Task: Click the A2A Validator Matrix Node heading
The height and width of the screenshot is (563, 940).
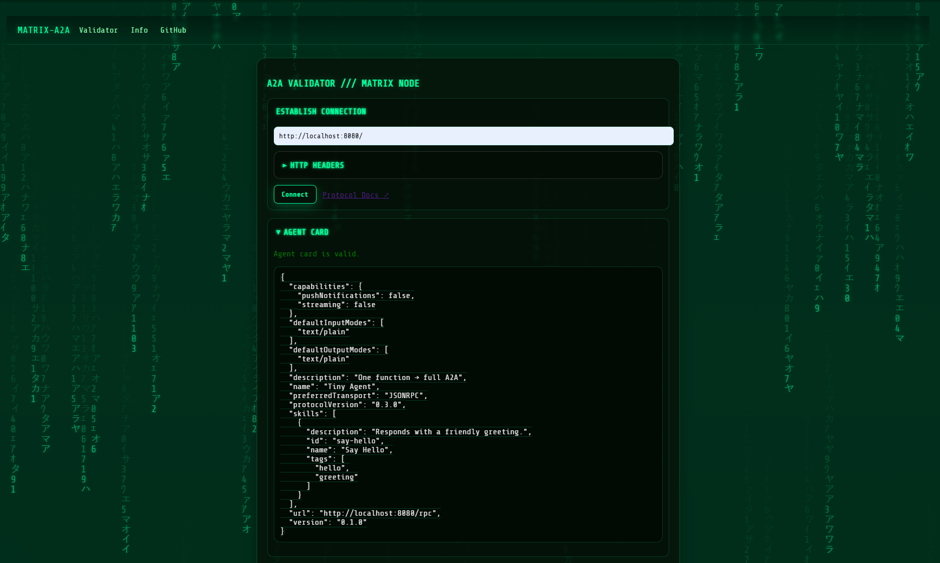Action: 343,83
